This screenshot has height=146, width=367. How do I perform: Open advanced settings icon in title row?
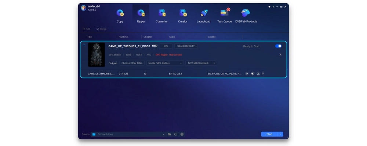[252, 74]
